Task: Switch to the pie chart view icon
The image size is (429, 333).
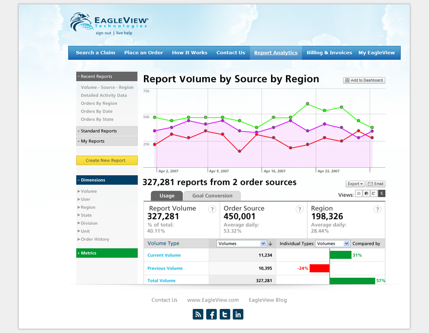Action: [366, 194]
